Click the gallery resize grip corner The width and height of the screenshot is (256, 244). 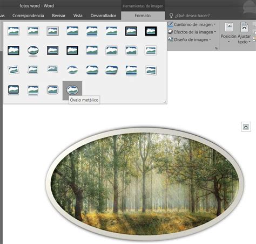[x=165, y=102]
